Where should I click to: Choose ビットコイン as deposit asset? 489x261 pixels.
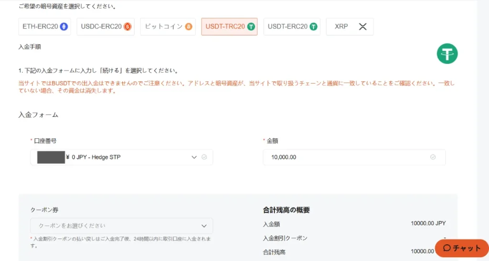168,26
